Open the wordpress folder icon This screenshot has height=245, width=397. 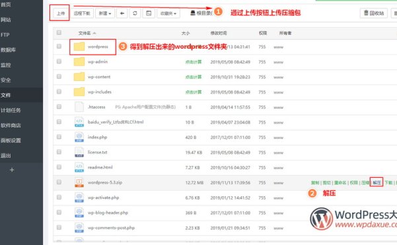[79, 47]
